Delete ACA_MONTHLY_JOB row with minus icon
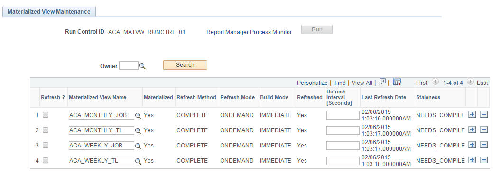The width and height of the screenshot is (501, 175). coord(484,115)
